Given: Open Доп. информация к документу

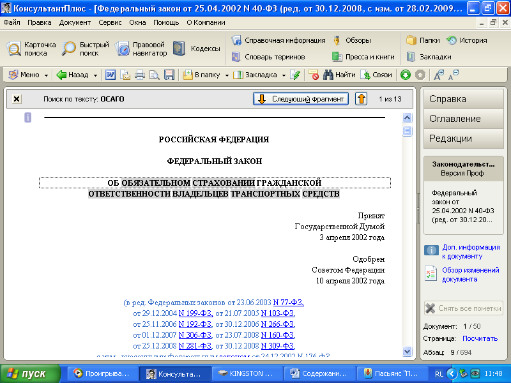Looking at the screenshot, I should click(471, 252).
